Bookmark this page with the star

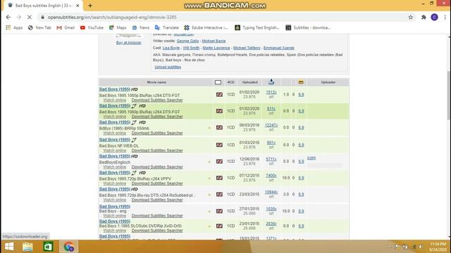pos(410,17)
